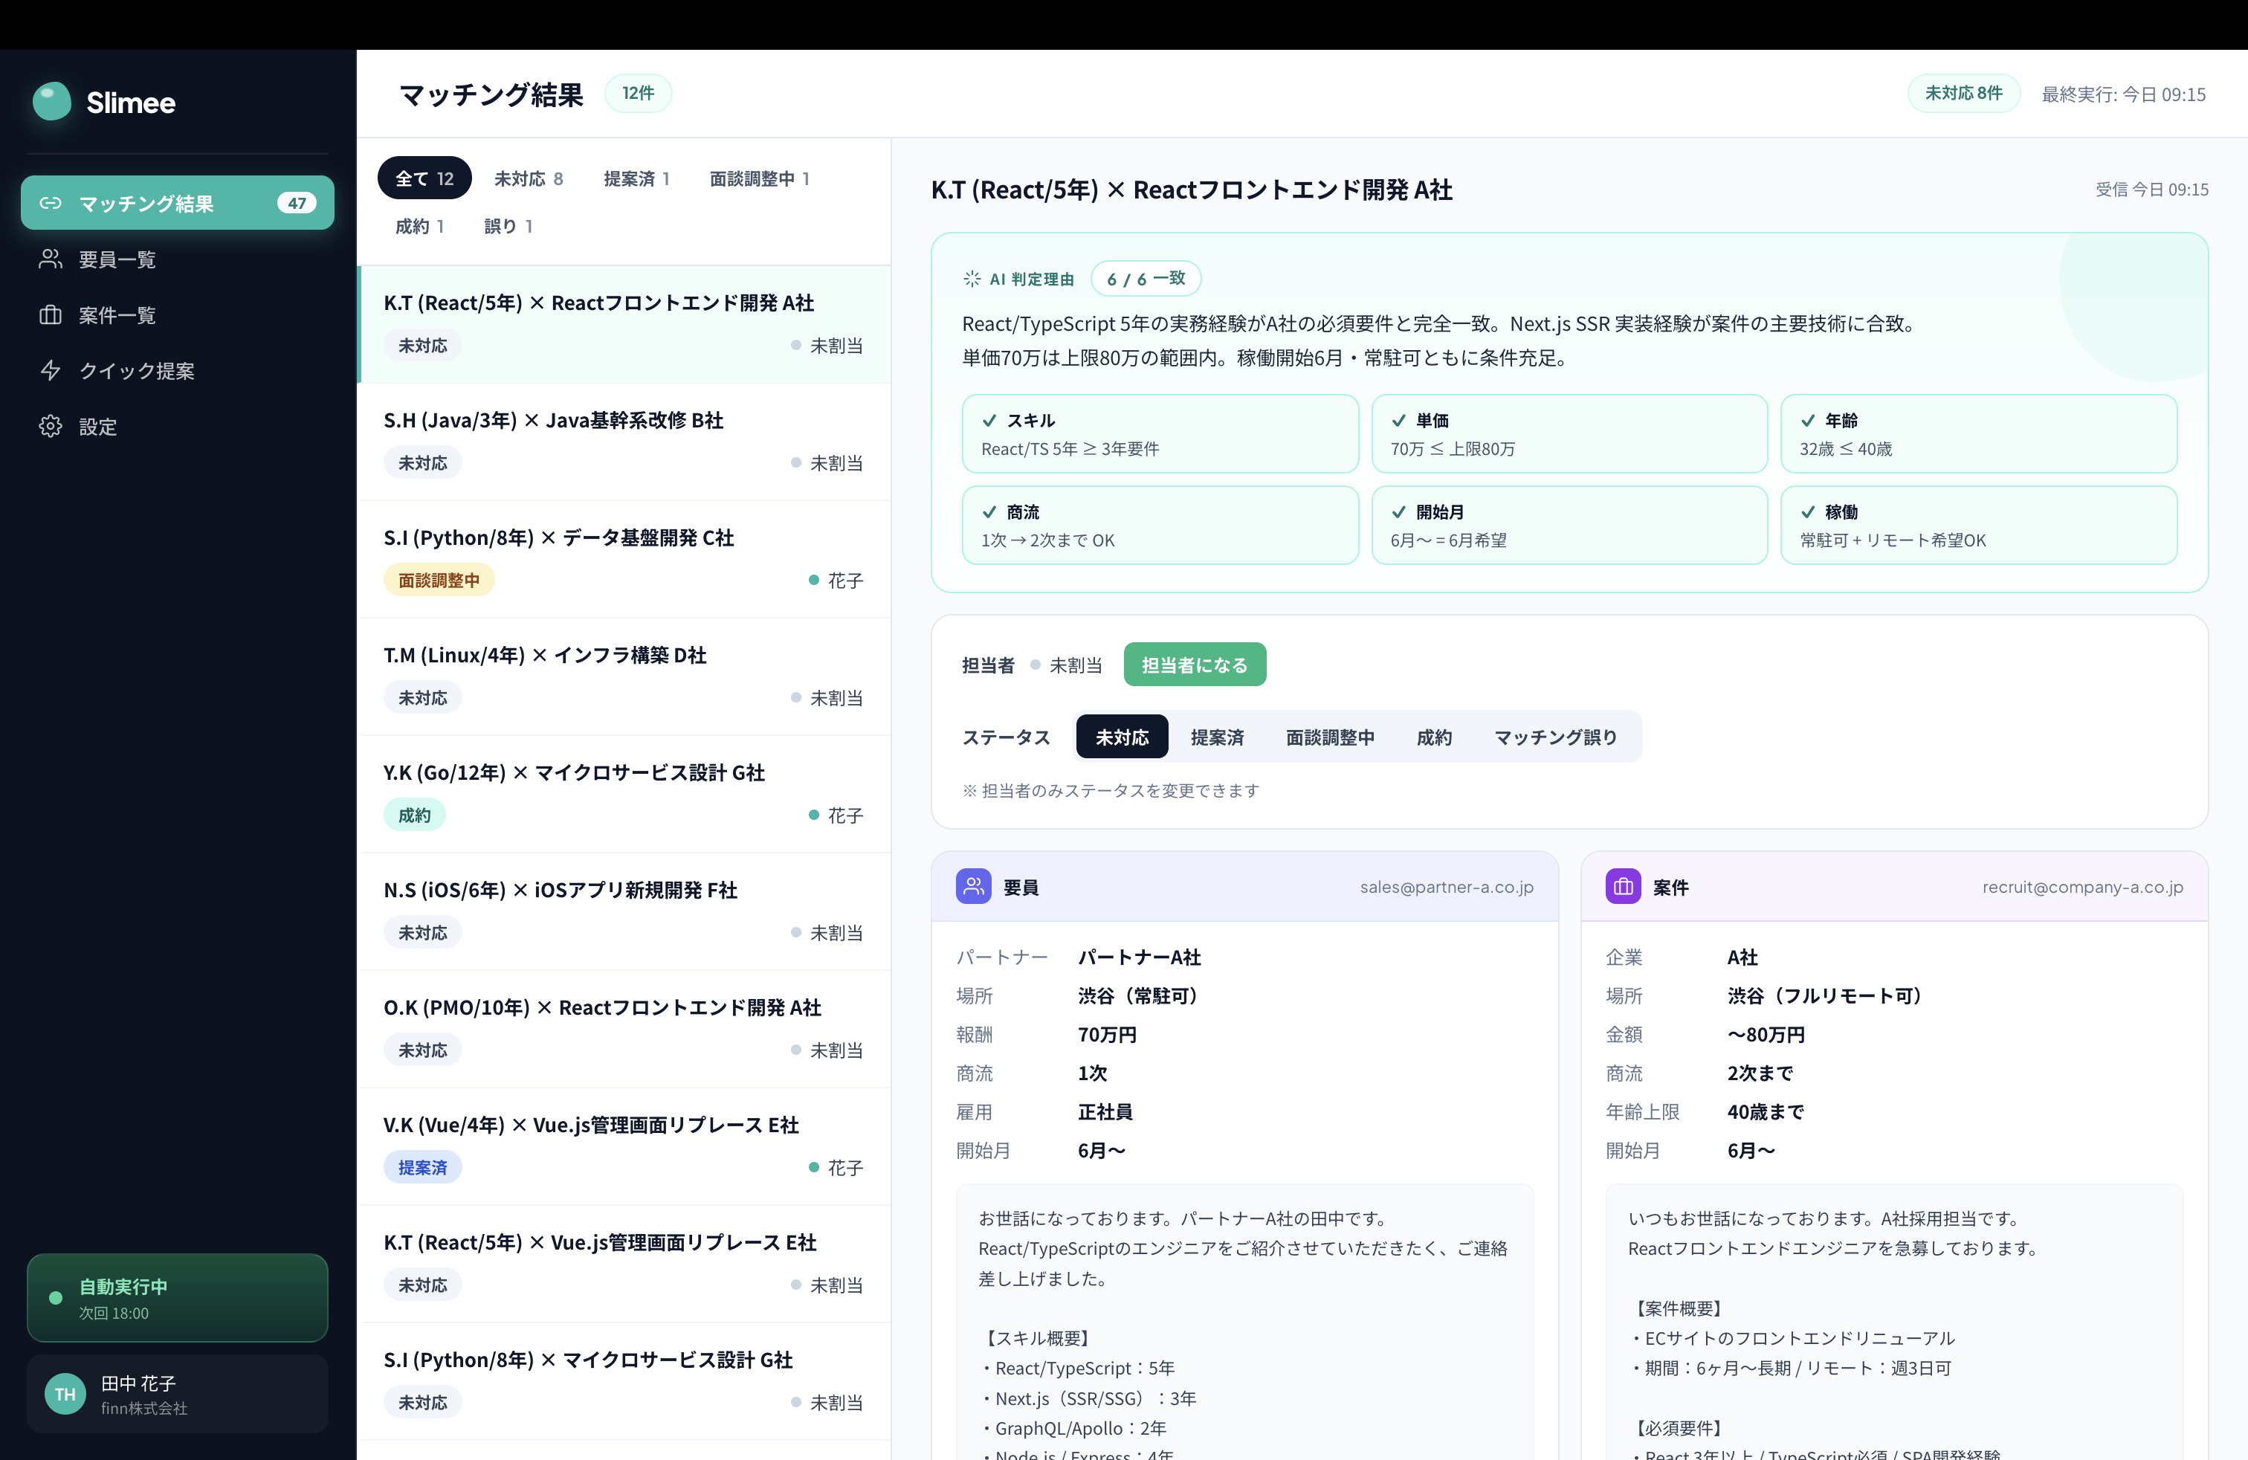Screen dimensions: 2248x1460
Task: Click the checkmark icon on 稼働 criterion
Action: tap(1808, 512)
